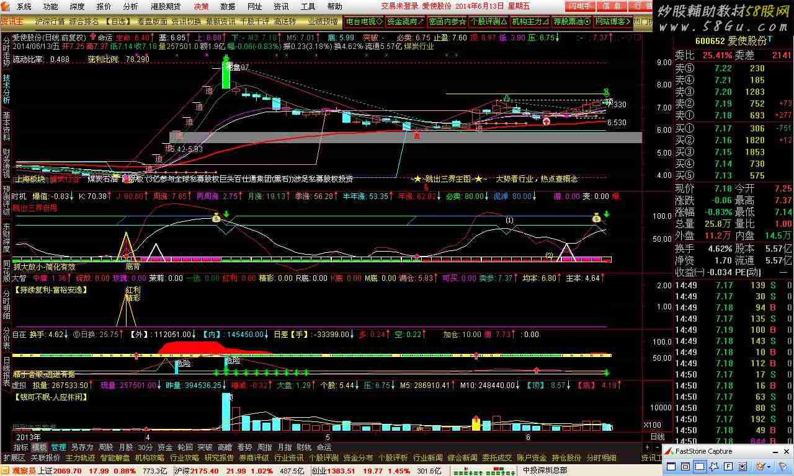This screenshot has width=794, height=476.
Task: Click the 扩展区 tab at bottom left
Action: pyautogui.click(x=14, y=457)
